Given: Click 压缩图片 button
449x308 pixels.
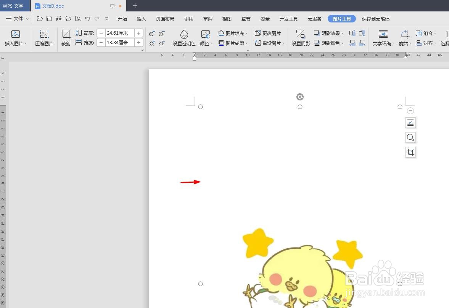Looking at the screenshot, I should tap(44, 38).
